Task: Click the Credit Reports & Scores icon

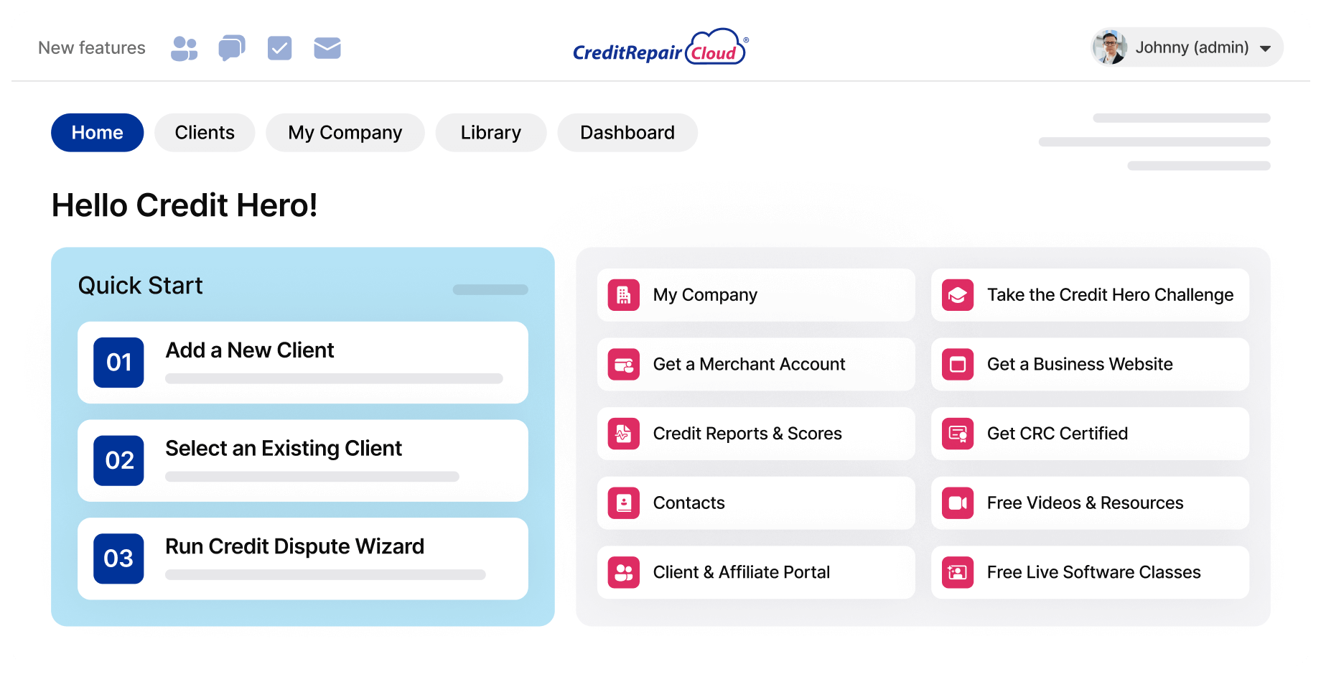Action: pyautogui.click(x=624, y=434)
